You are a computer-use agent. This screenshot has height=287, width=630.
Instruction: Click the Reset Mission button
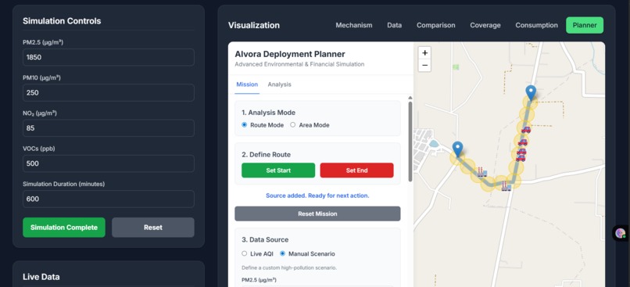(317, 213)
